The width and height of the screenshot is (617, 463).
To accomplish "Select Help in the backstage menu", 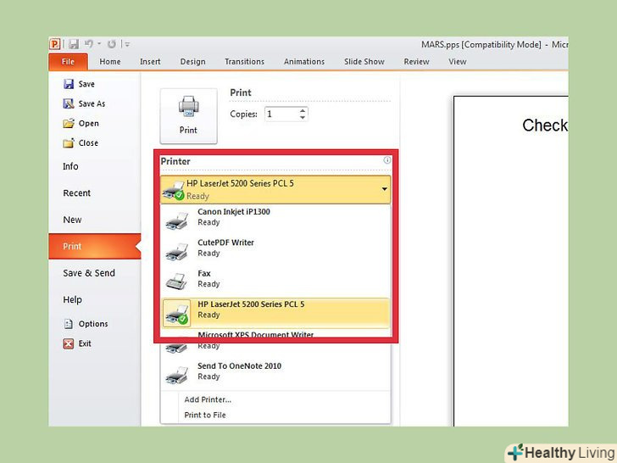I will (x=72, y=299).
